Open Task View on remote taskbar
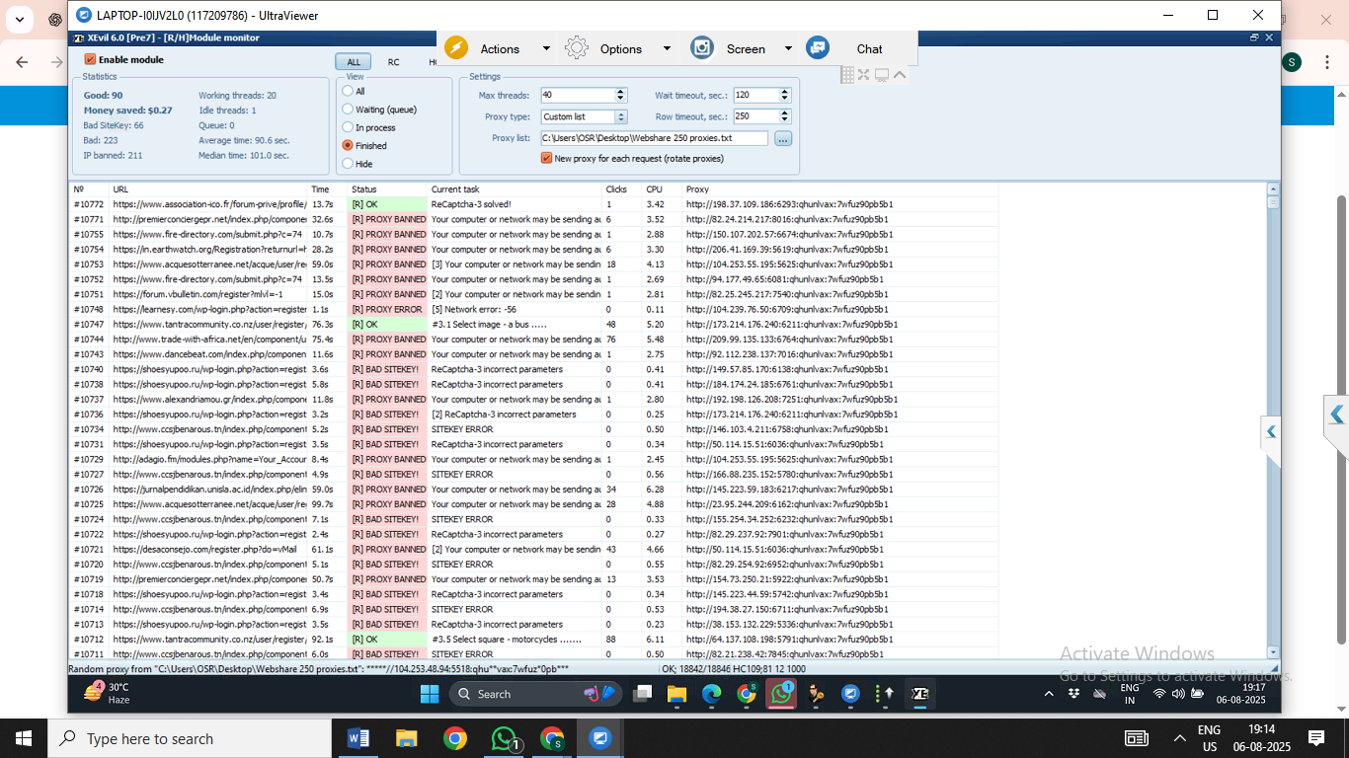This screenshot has width=1349, height=758. [642, 694]
